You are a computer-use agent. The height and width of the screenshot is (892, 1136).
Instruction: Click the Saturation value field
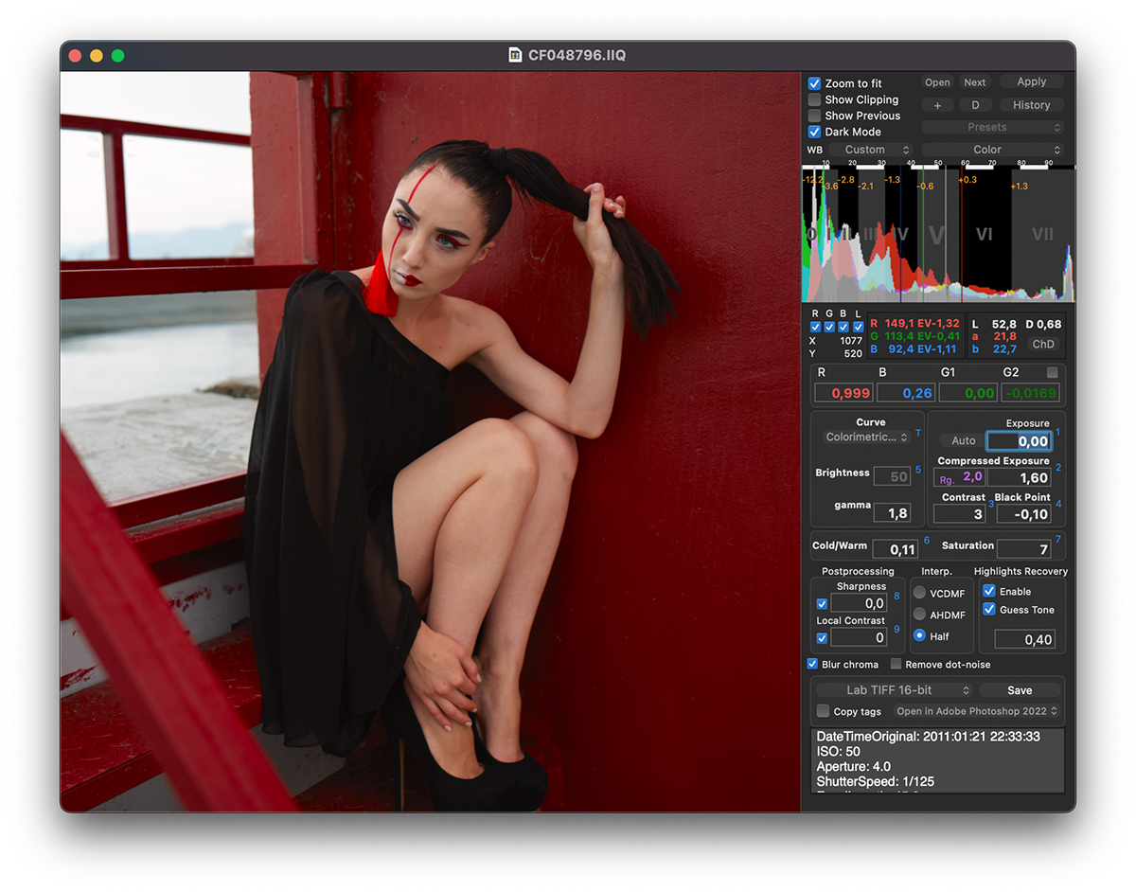(1023, 549)
